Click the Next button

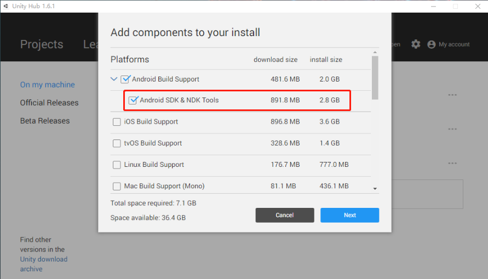350,215
